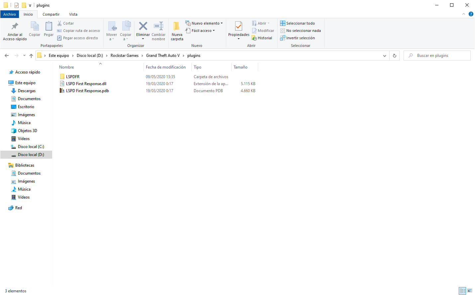Switch to the Inicio tab
The width and height of the screenshot is (475, 295).
coord(28,14)
